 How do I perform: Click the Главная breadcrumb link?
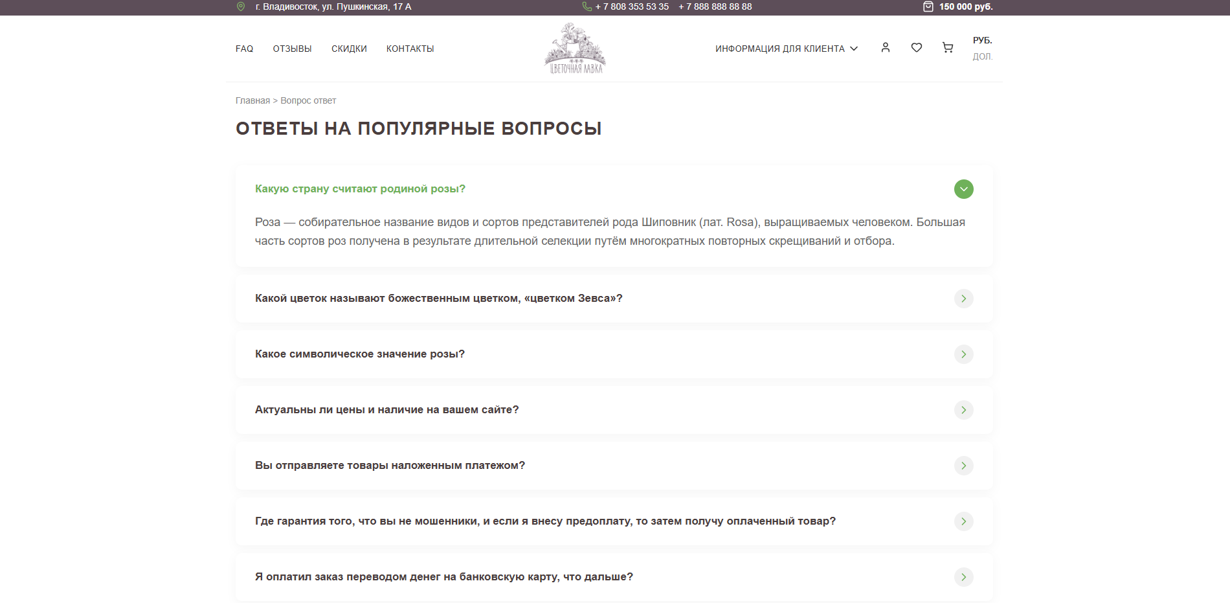pos(252,100)
